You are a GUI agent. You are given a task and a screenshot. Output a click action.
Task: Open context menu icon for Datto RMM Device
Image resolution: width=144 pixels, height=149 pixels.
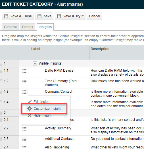(x=24, y=71)
